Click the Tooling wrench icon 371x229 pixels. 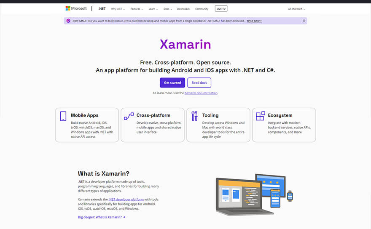point(194,116)
